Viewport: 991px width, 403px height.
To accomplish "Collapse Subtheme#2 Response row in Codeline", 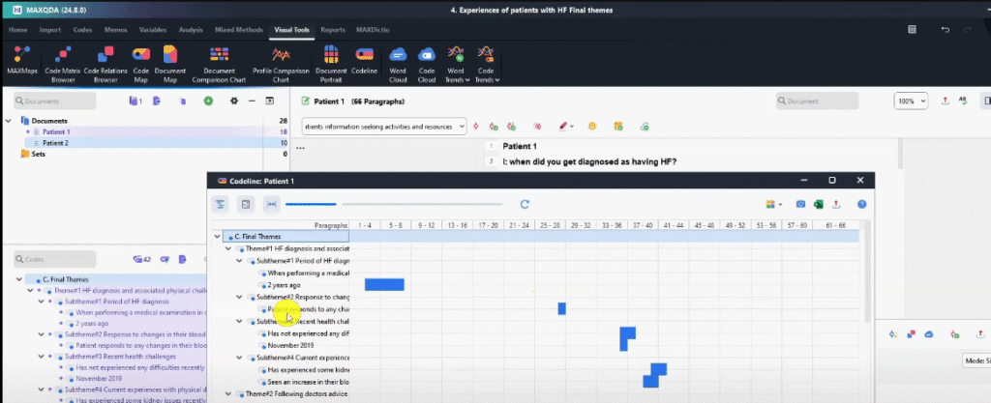I will coord(239,297).
